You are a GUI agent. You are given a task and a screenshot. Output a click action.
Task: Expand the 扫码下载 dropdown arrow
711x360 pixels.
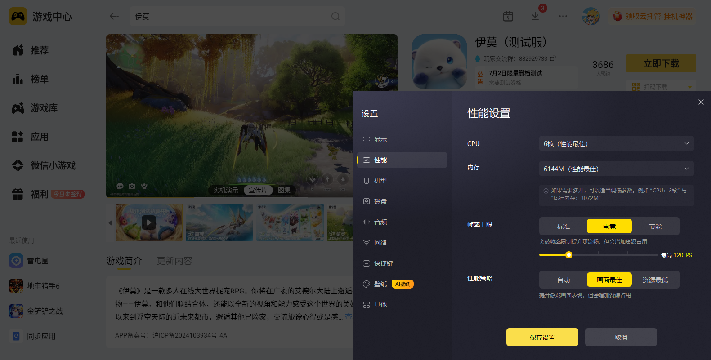tap(690, 87)
